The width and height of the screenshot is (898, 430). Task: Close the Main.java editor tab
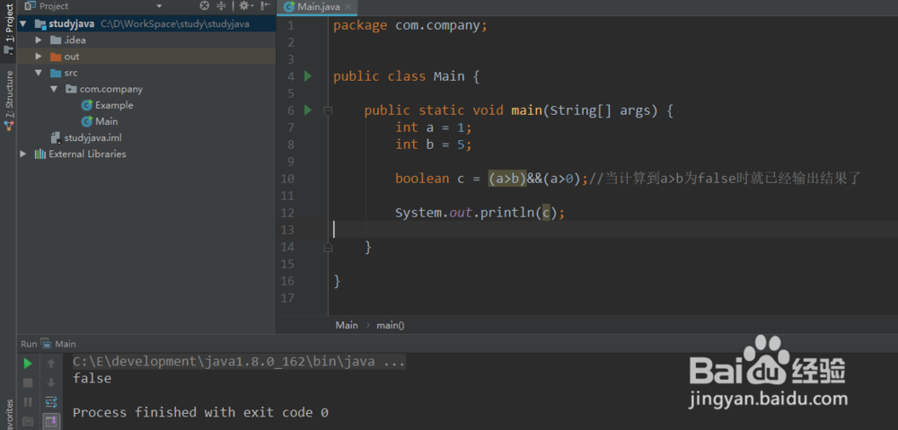348,7
